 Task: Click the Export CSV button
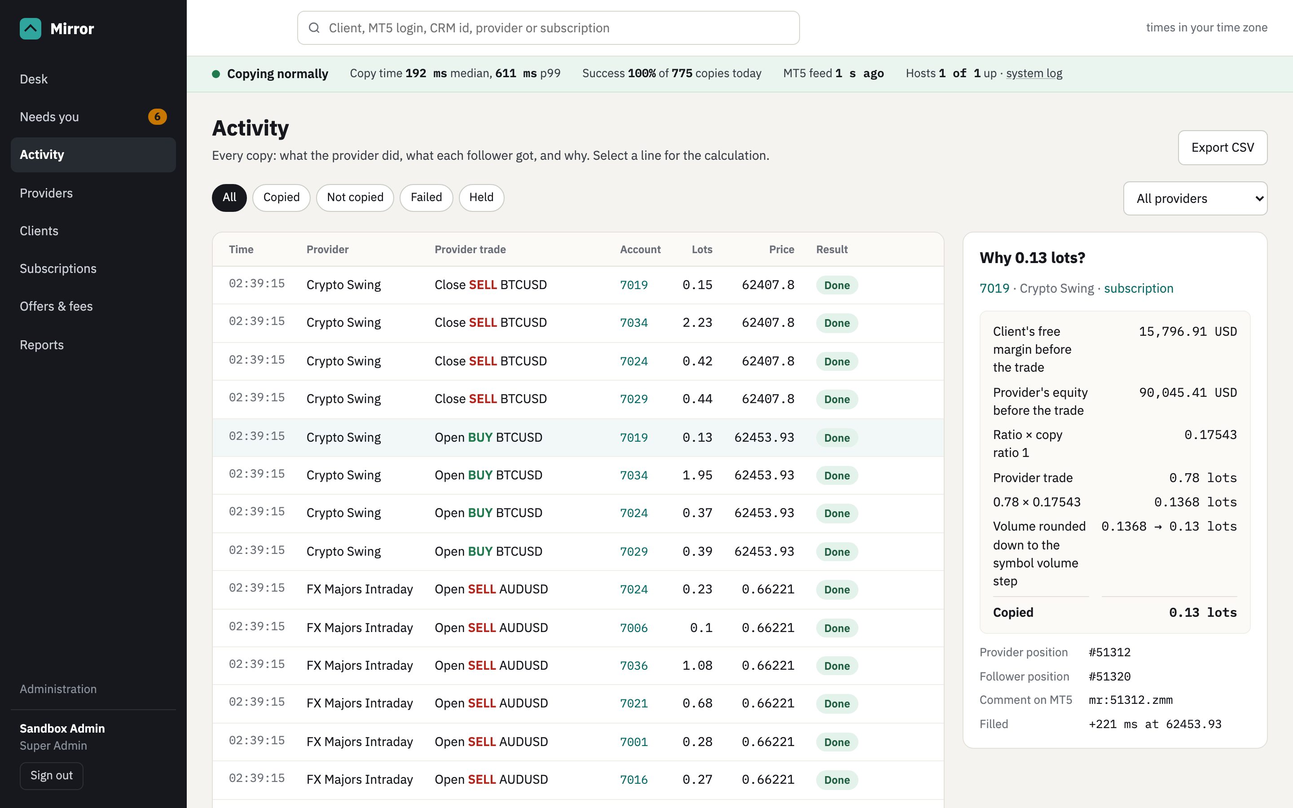[1222, 148]
